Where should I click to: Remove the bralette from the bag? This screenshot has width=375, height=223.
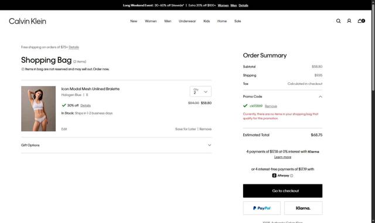tap(206, 129)
